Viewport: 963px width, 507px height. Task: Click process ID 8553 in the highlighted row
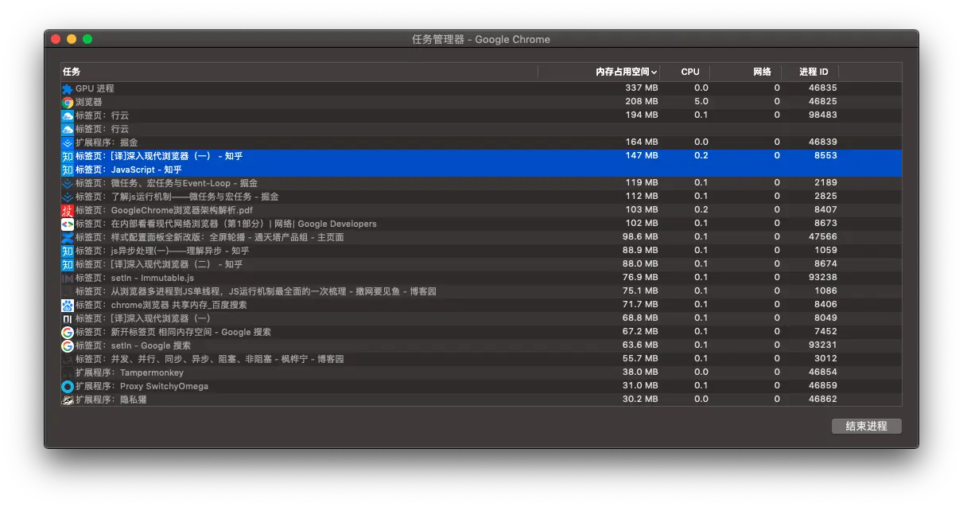[825, 156]
